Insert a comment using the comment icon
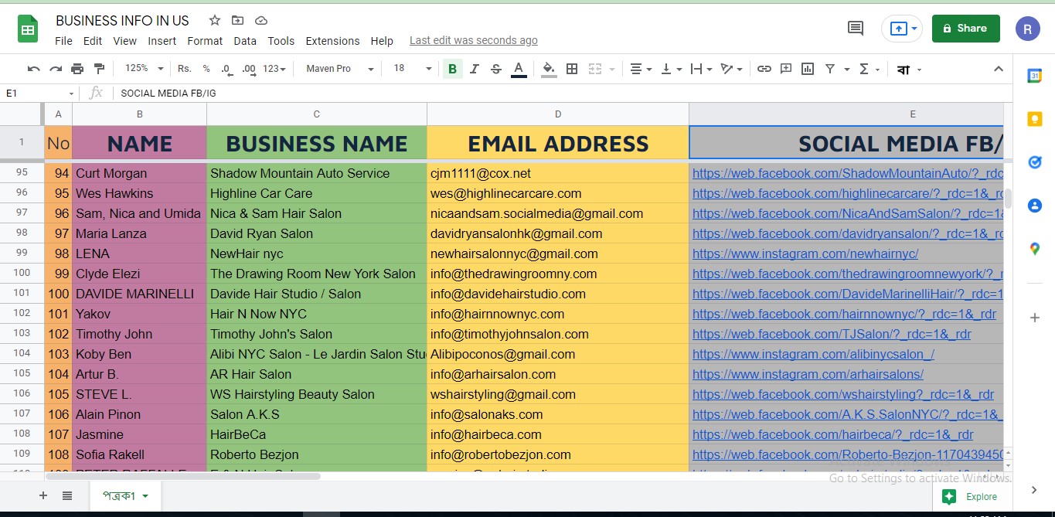This screenshot has width=1055, height=517. [x=785, y=69]
